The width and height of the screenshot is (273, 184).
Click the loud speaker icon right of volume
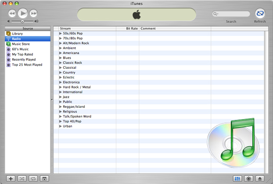tap(36, 21)
